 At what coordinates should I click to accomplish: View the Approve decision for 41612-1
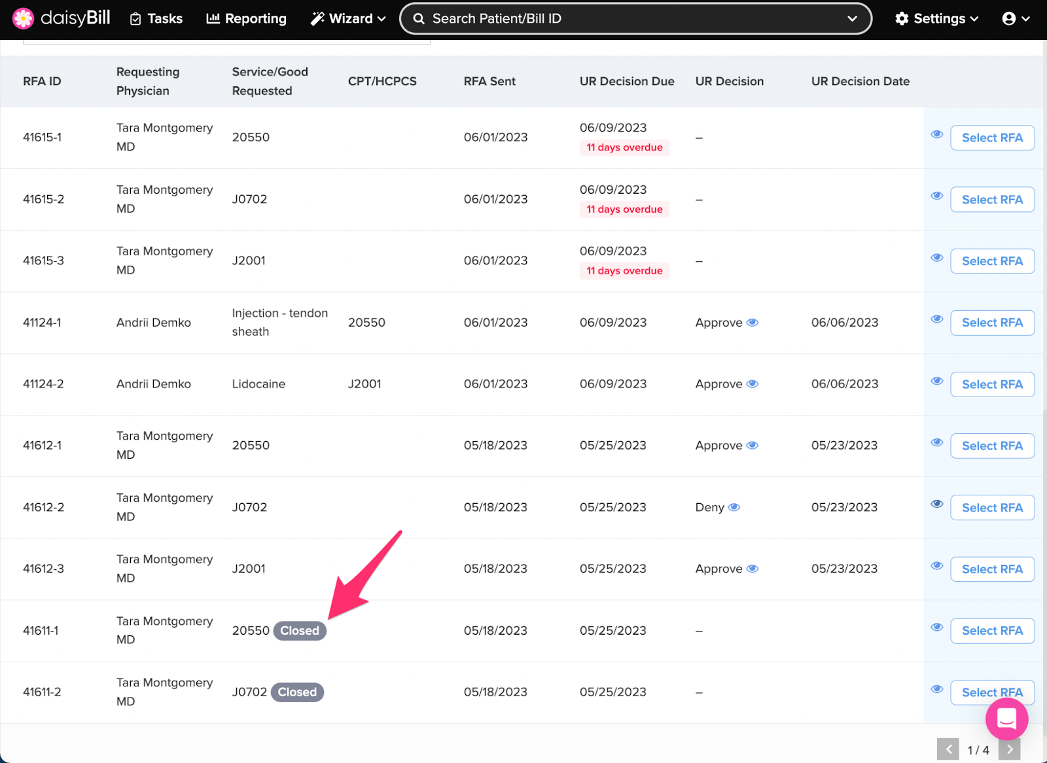click(753, 445)
